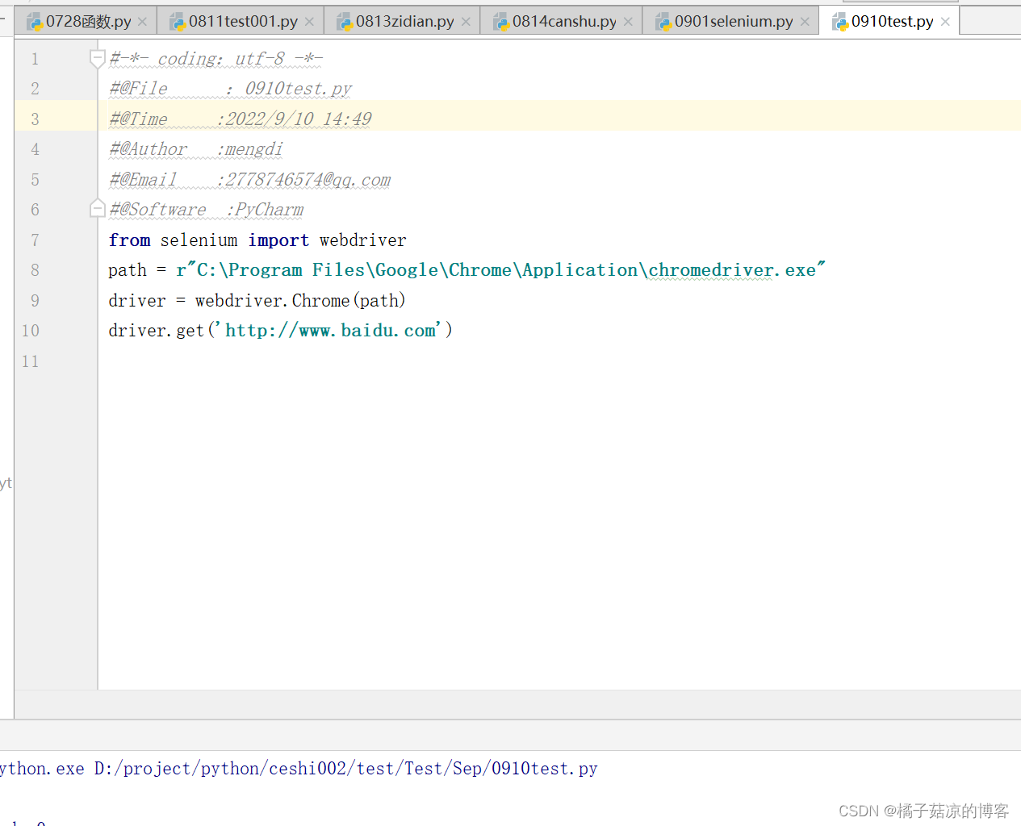Click line number 10 in the gutter
Screen dimensions: 1021x826
pyautogui.click(x=30, y=331)
